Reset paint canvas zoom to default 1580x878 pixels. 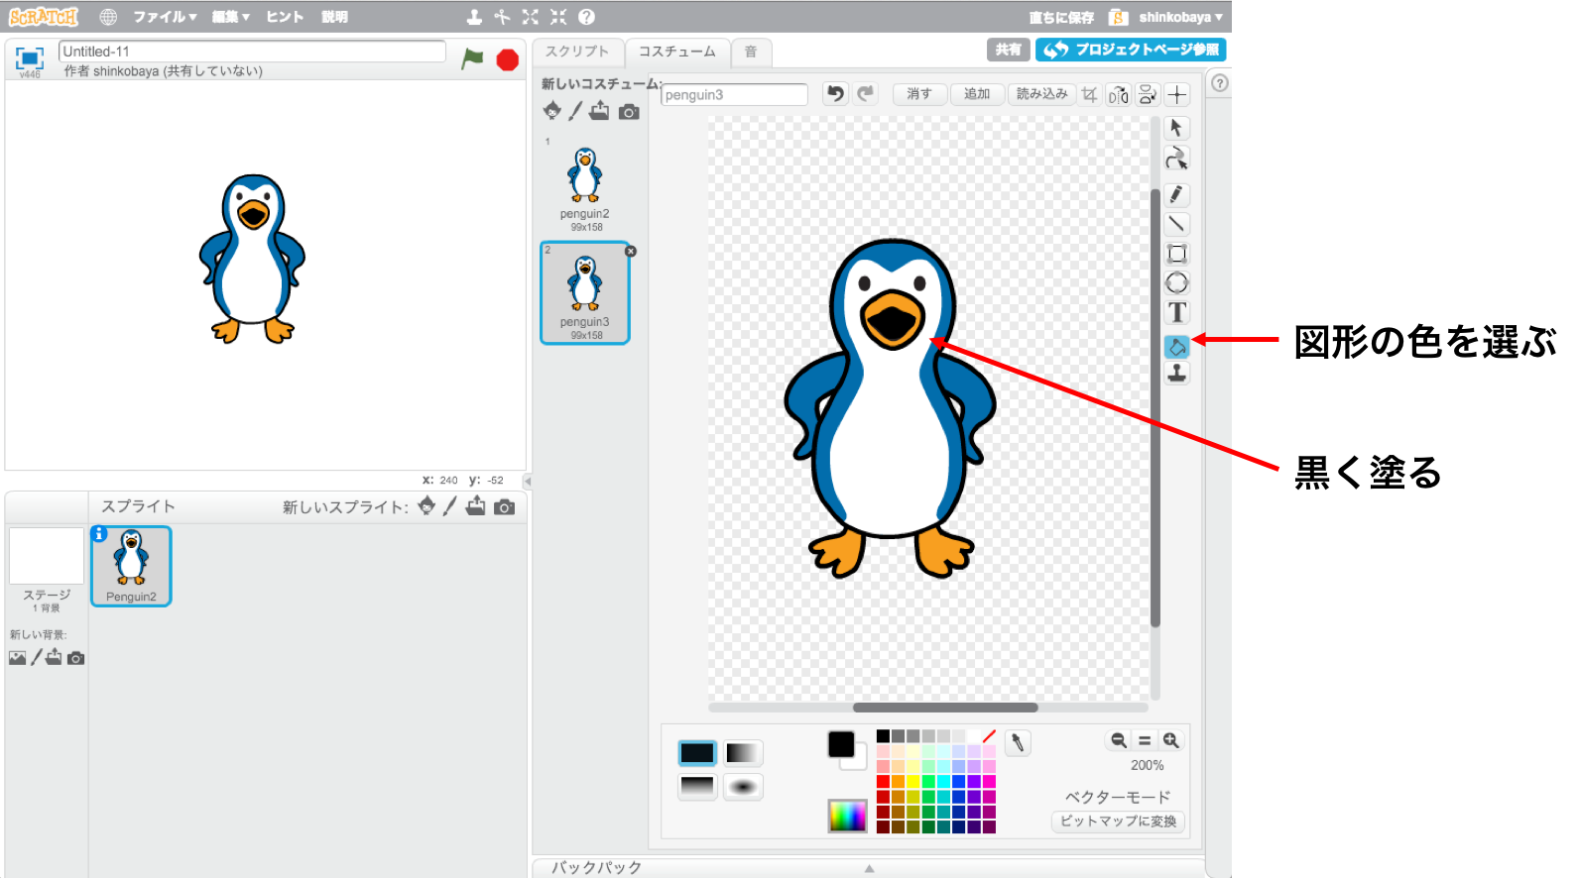click(x=1145, y=740)
